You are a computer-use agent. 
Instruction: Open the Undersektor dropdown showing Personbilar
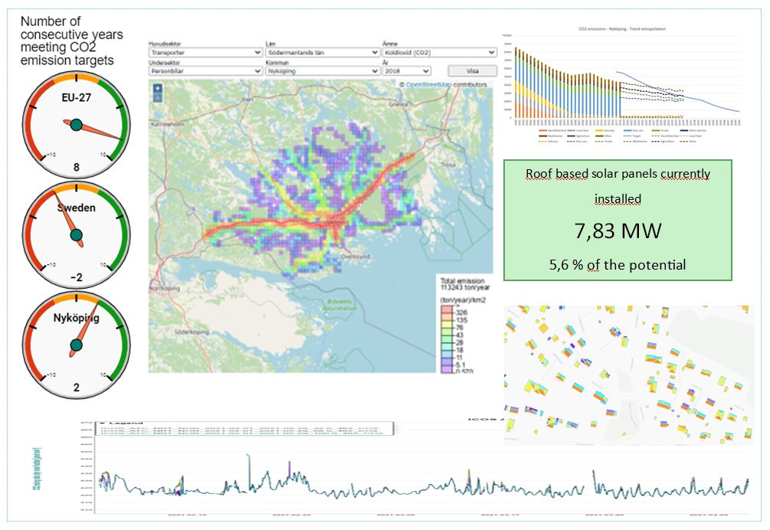tap(205, 70)
